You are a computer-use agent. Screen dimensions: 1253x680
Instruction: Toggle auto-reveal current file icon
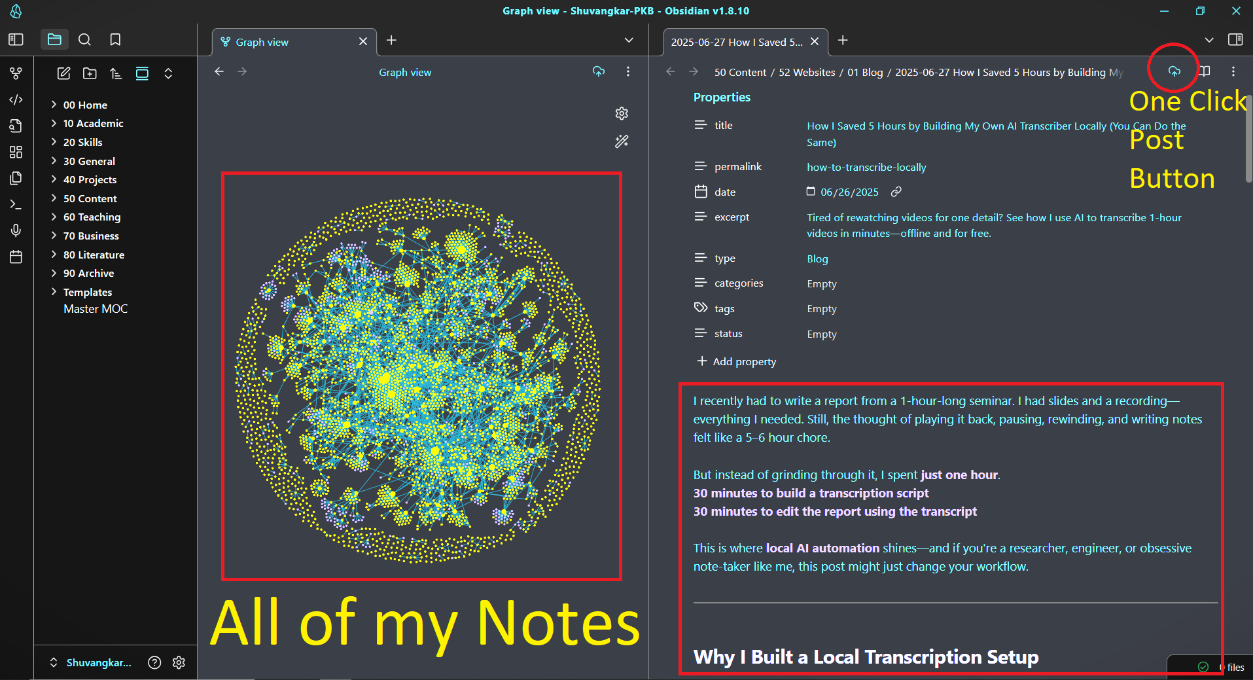click(x=142, y=73)
